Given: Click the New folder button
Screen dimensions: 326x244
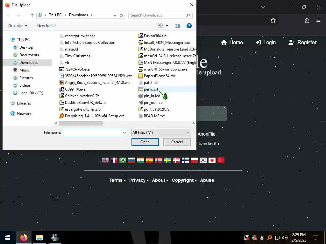Looking at the screenshot, I should coord(46,26).
